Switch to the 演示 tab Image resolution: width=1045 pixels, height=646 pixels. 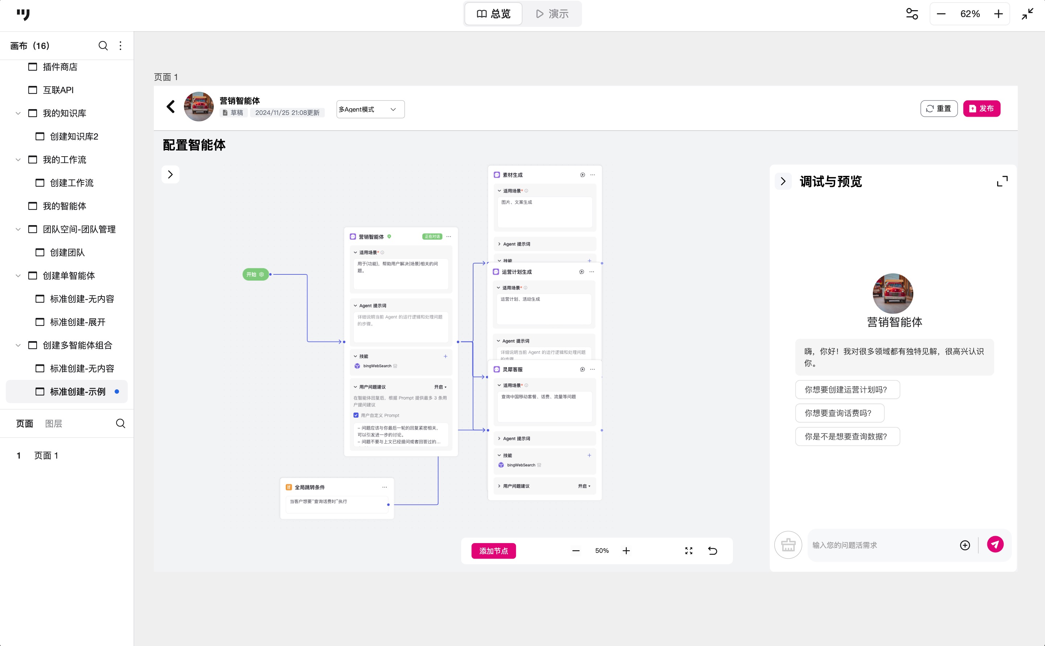[552, 14]
